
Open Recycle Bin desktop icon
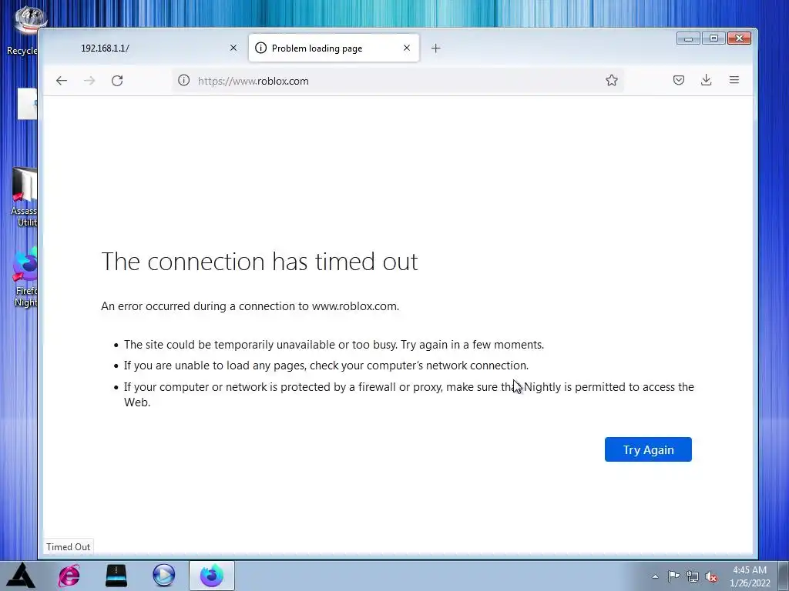point(22,30)
